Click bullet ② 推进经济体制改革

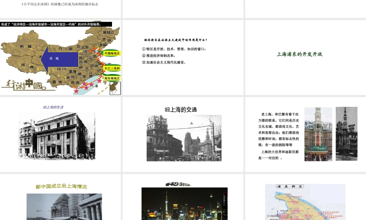tap(158, 56)
